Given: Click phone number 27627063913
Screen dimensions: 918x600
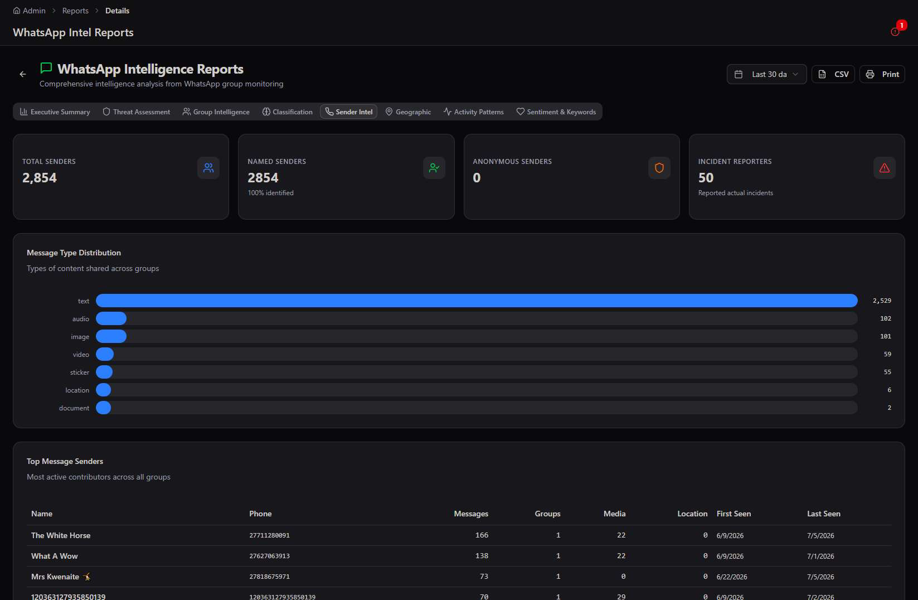Looking at the screenshot, I should point(269,556).
